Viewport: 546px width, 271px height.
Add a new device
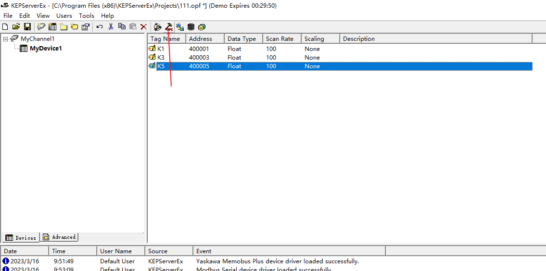click(x=52, y=27)
